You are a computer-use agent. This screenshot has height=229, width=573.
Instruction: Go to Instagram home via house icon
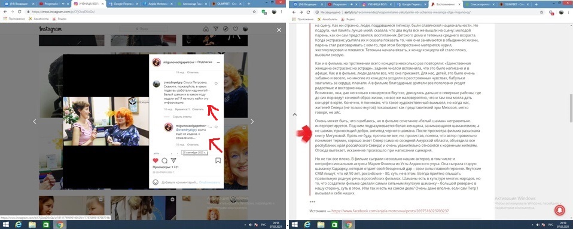[x=206, y=29]
